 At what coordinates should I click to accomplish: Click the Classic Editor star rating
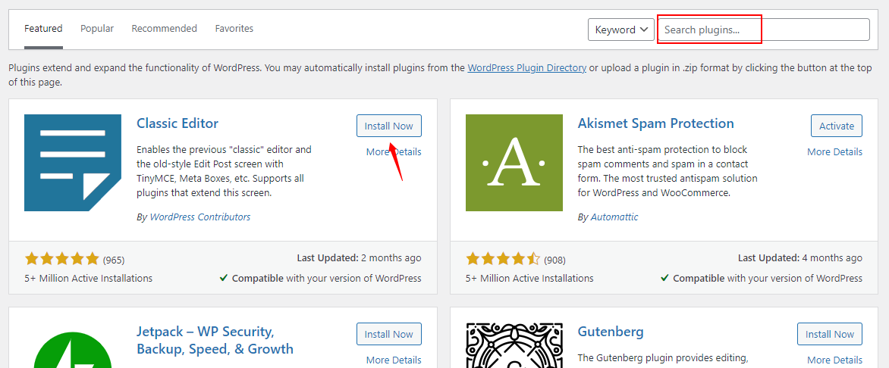click(x=61, y=259)
